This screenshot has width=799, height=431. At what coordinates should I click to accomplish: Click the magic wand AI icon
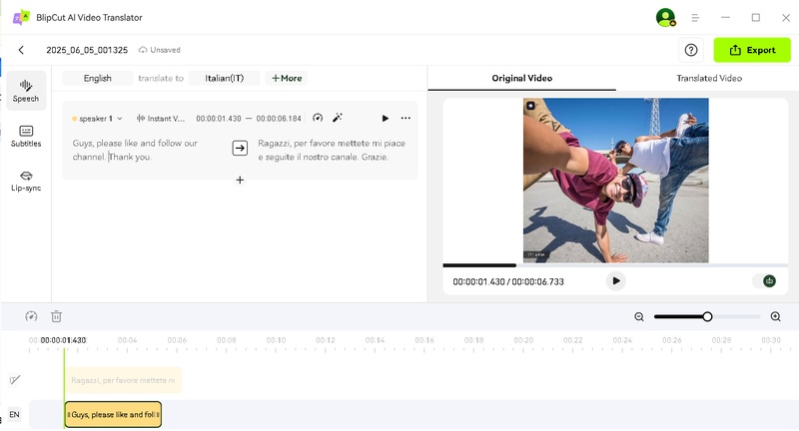tap(338, 118)
